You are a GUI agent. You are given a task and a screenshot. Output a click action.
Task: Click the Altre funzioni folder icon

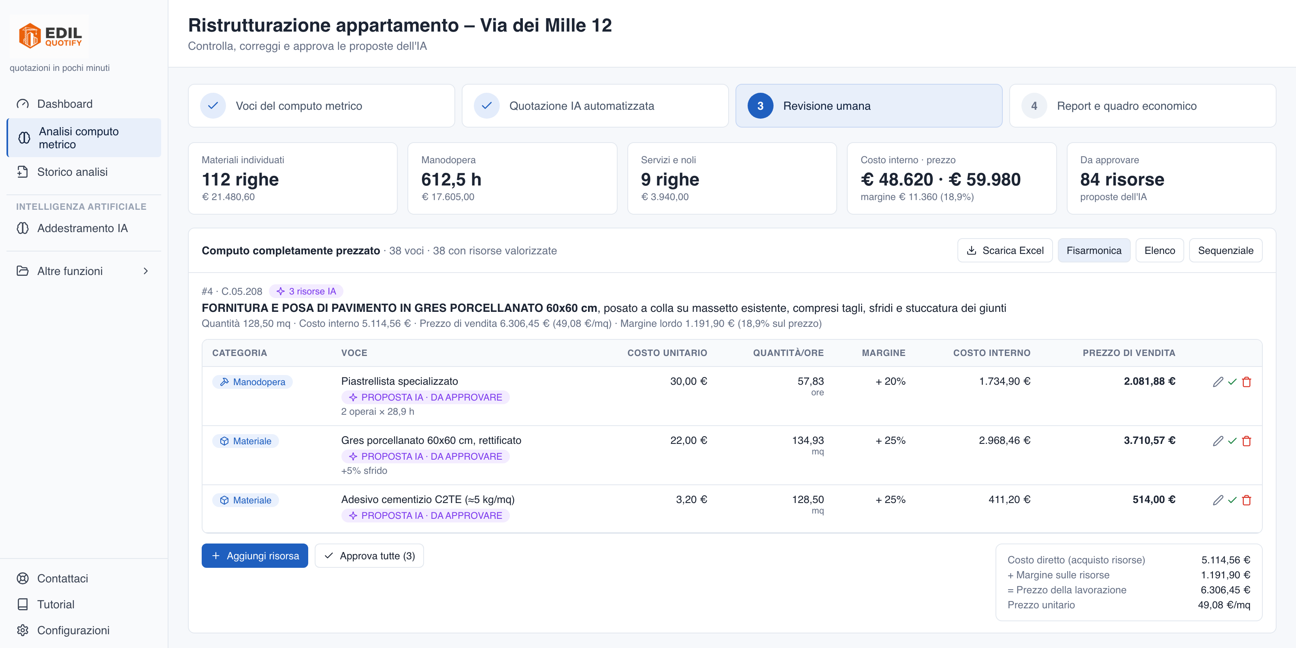click(x=23, y=271)
